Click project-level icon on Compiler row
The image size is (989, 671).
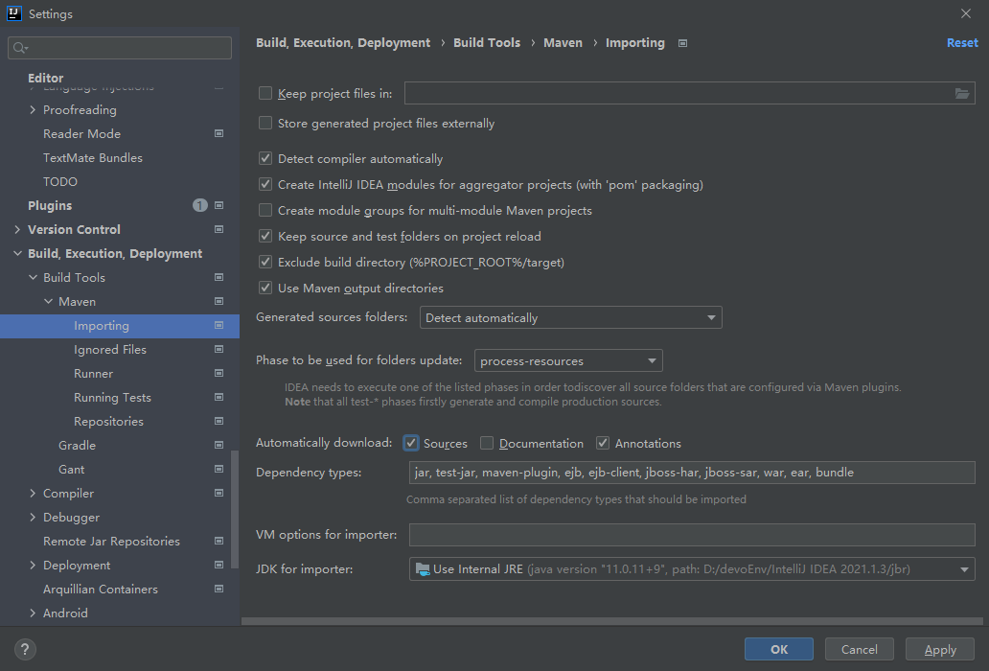(218, 493)
